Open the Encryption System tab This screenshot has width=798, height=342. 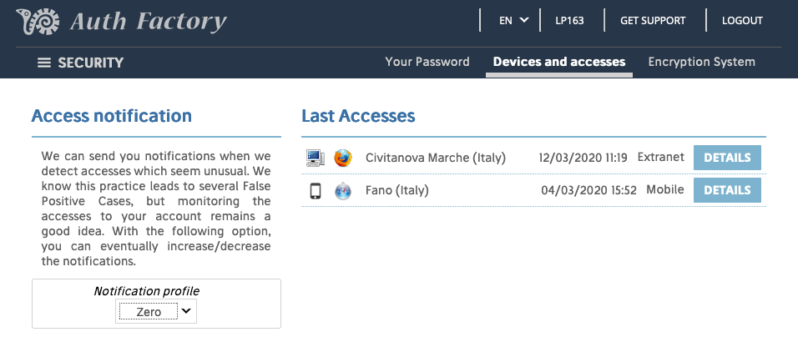(701, 62)
